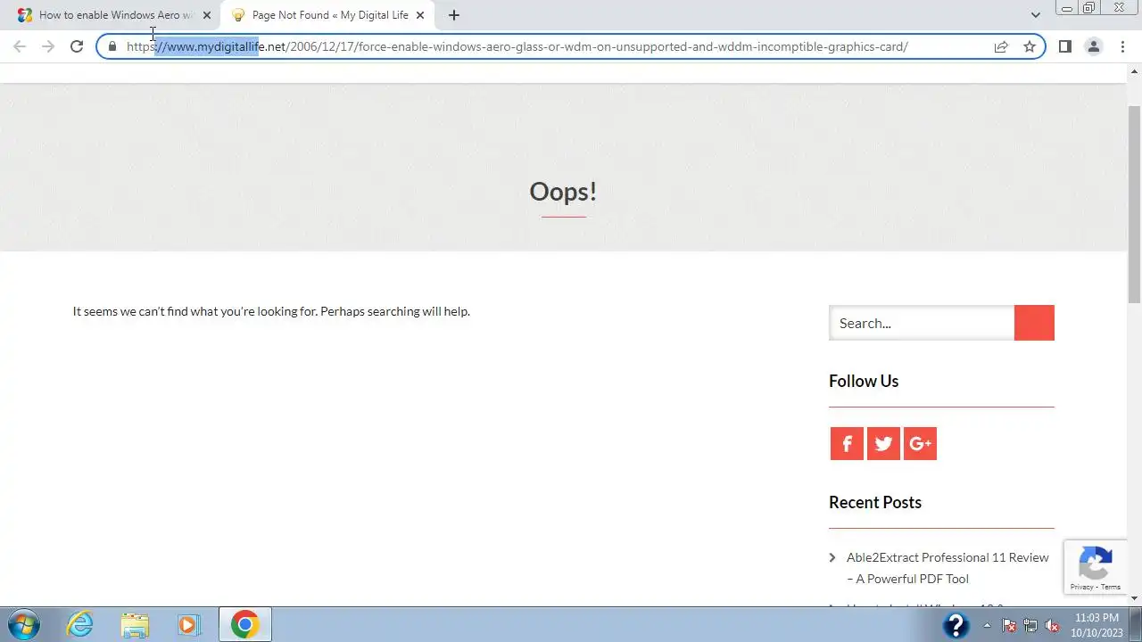The width and height of the screenshot is (1142, 642).
Task: Click the sidebar Search... input field
Action: (922, 323)
